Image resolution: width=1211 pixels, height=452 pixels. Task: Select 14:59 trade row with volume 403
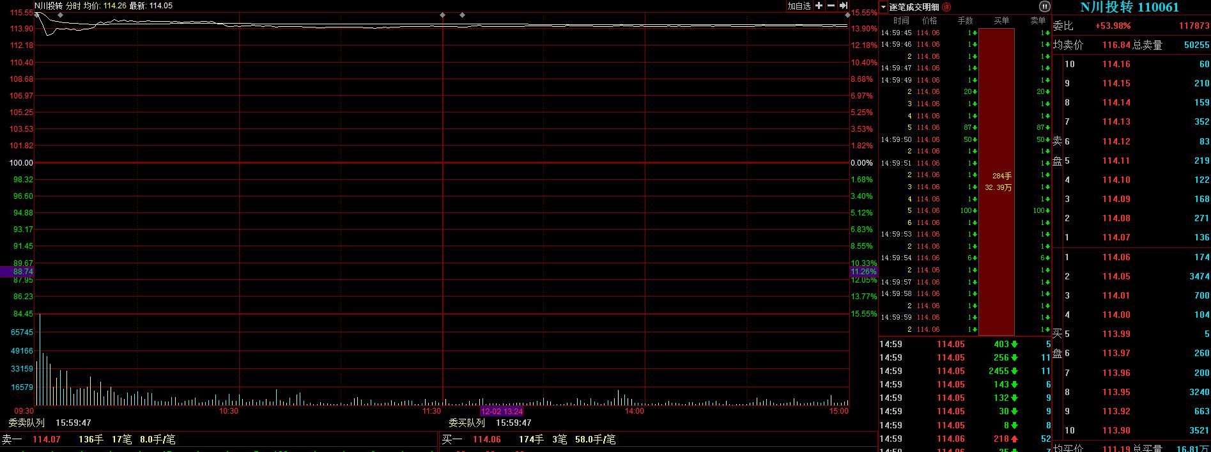(965, 344)
